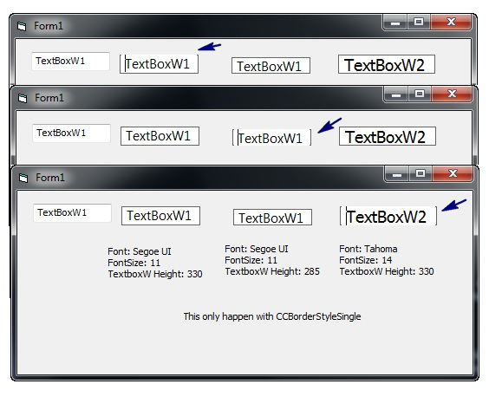The height and width of the screenshot is (397, 489).
Task: Focus the TextBoxW2 field in the top window
Action: coord(387,64)
